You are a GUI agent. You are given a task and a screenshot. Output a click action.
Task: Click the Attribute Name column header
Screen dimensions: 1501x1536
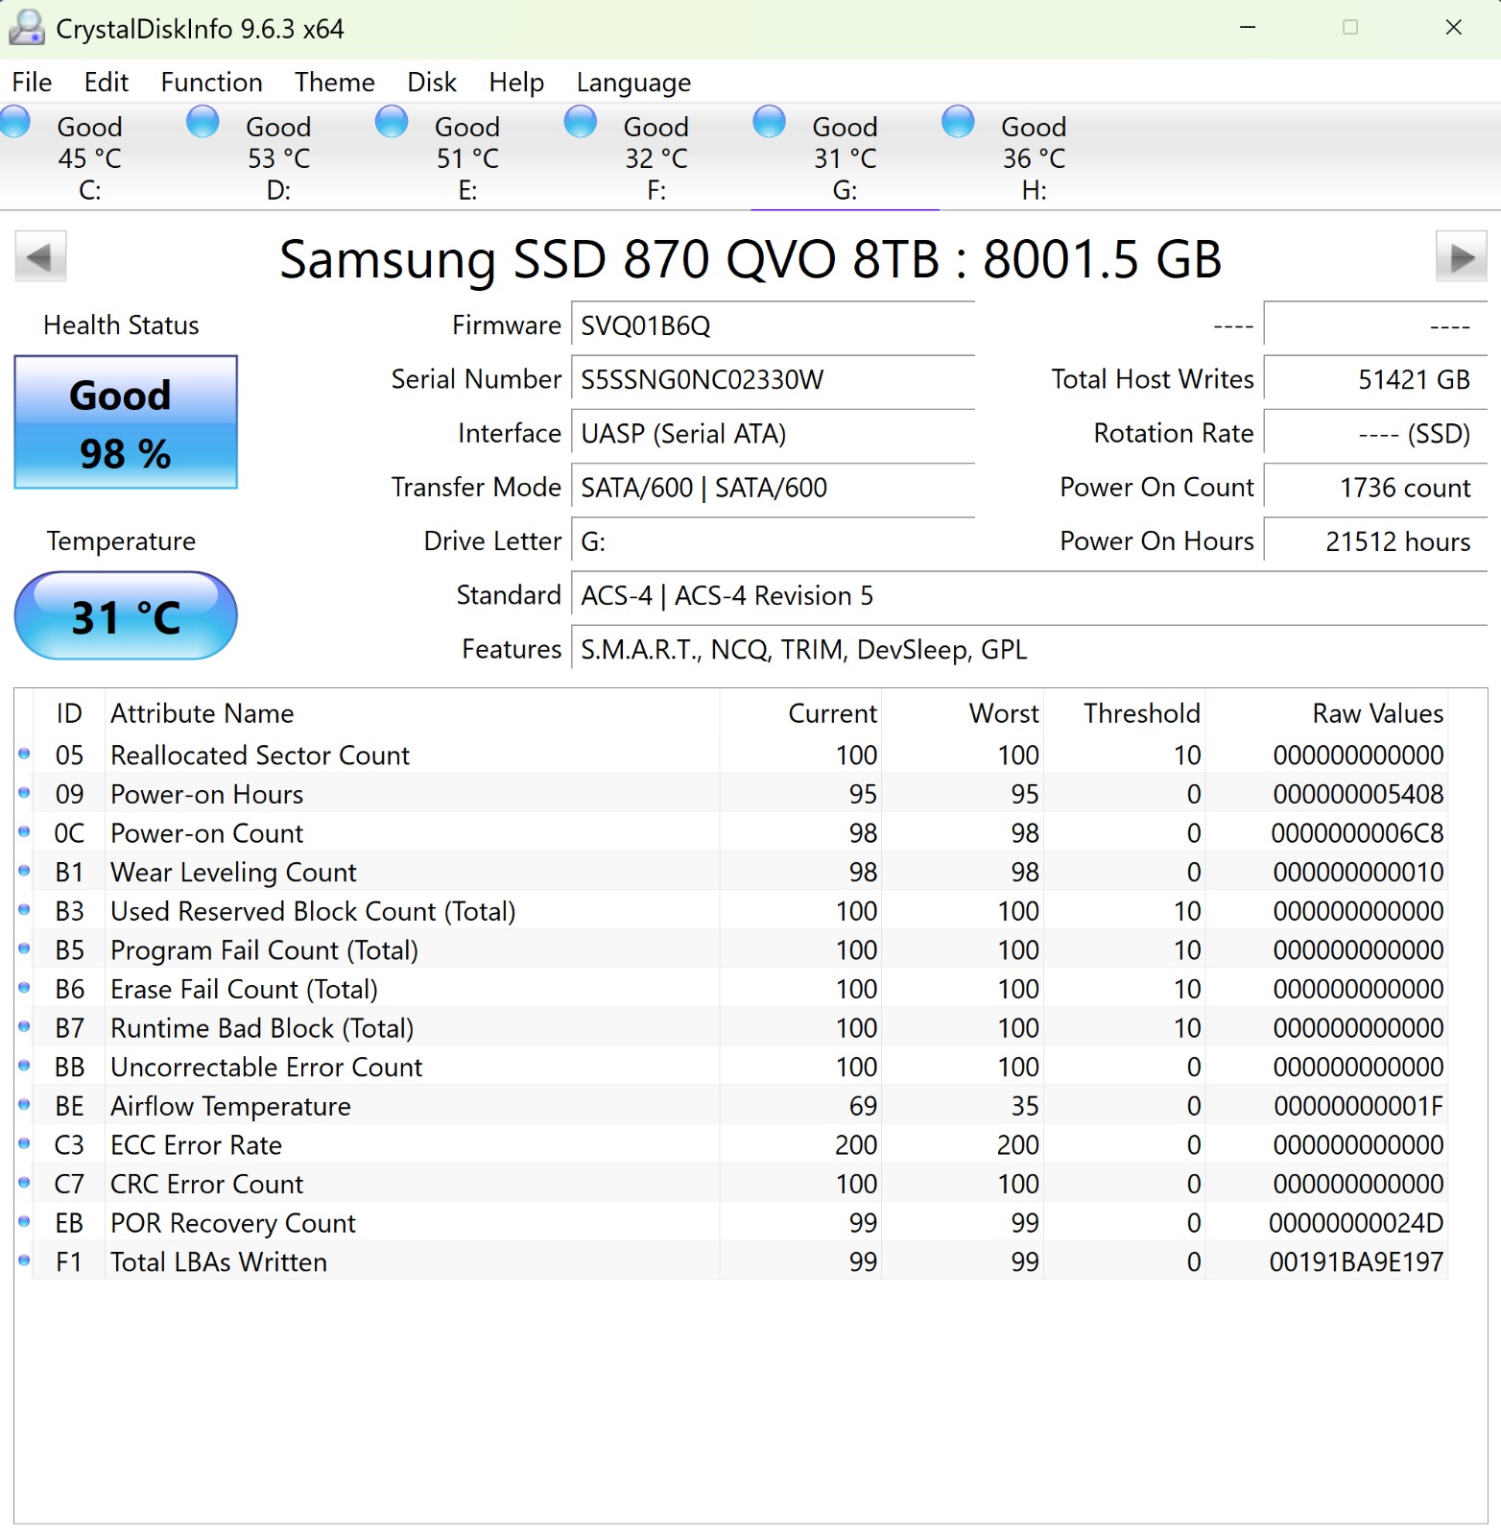click(x=412, y=713)
